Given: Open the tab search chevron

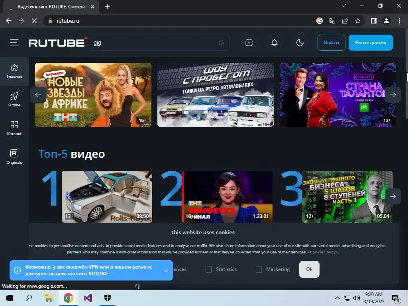Looking at the screenshot, I should pyautogui.click(x=344, y=6).
